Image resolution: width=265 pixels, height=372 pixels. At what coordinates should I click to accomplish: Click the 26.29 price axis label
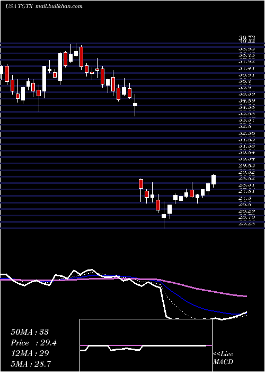[246, 211]
